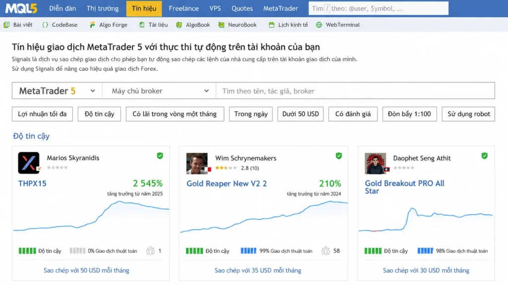Viewport: 508px width, 285px height.
Task: Filter by Độ tin cậy button
Action: (x=99, y=114)
